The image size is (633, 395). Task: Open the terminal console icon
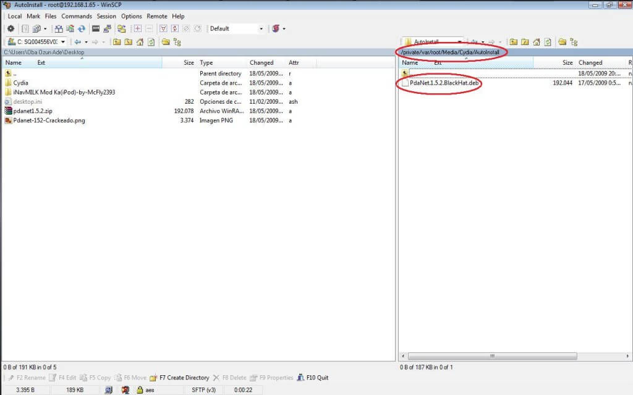[96, 28]
